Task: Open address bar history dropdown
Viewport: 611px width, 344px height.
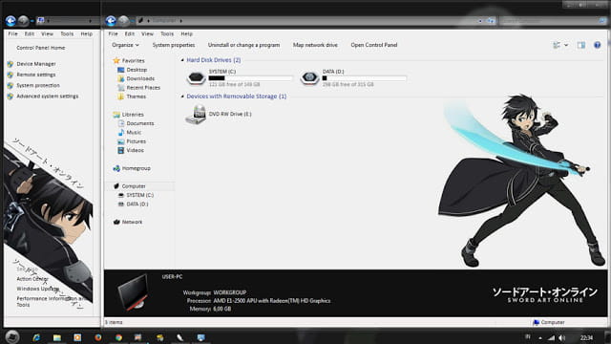Action: click(480, 21)
